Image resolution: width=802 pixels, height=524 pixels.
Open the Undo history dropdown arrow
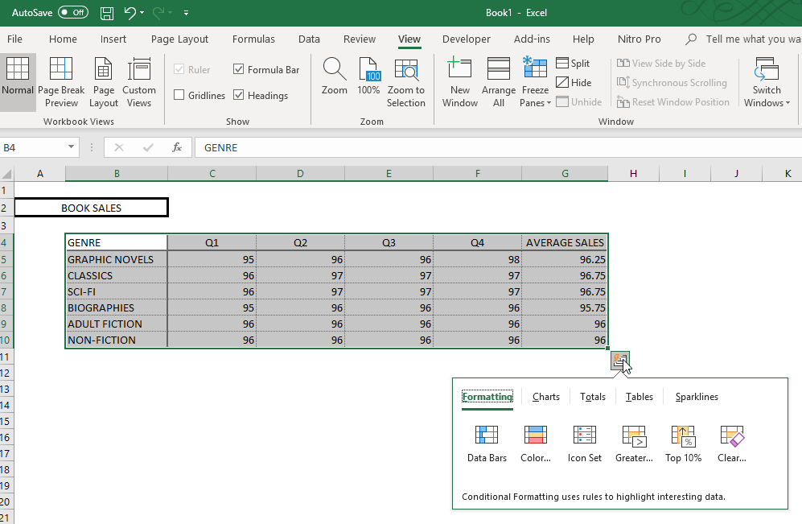(x=142, y=13)
